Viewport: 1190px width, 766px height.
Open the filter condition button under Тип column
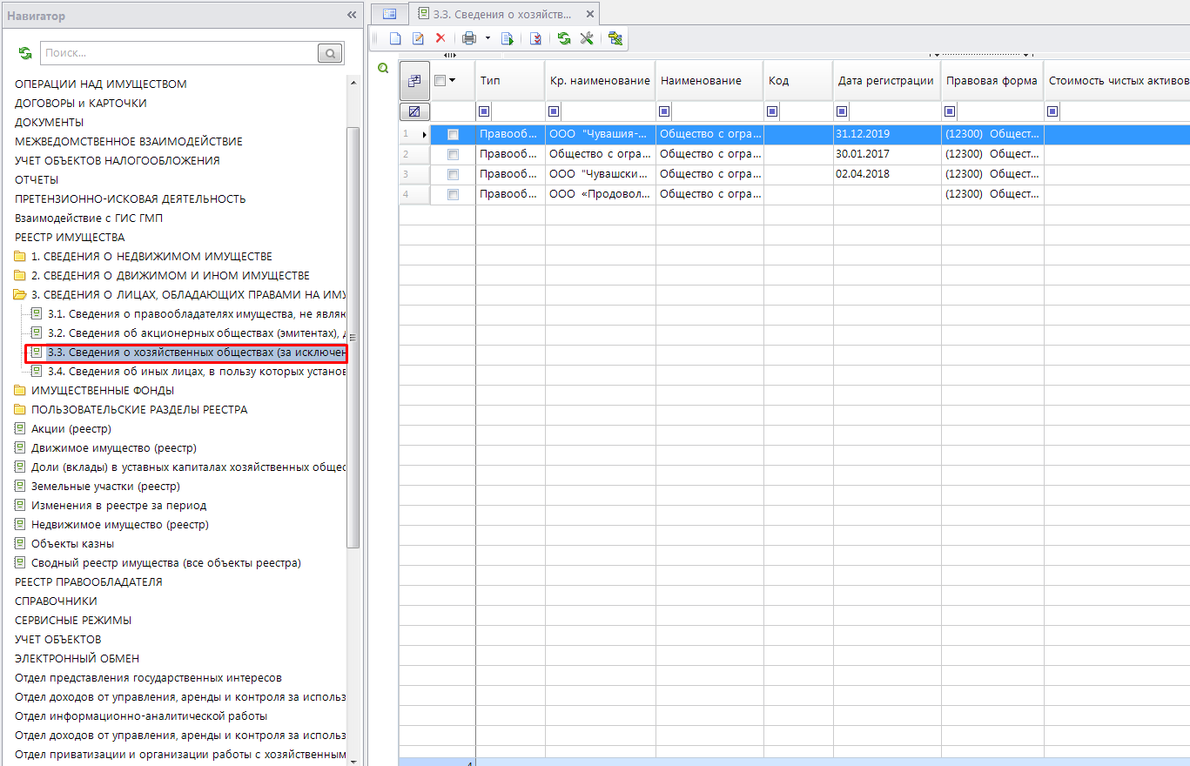click(485, 111)
